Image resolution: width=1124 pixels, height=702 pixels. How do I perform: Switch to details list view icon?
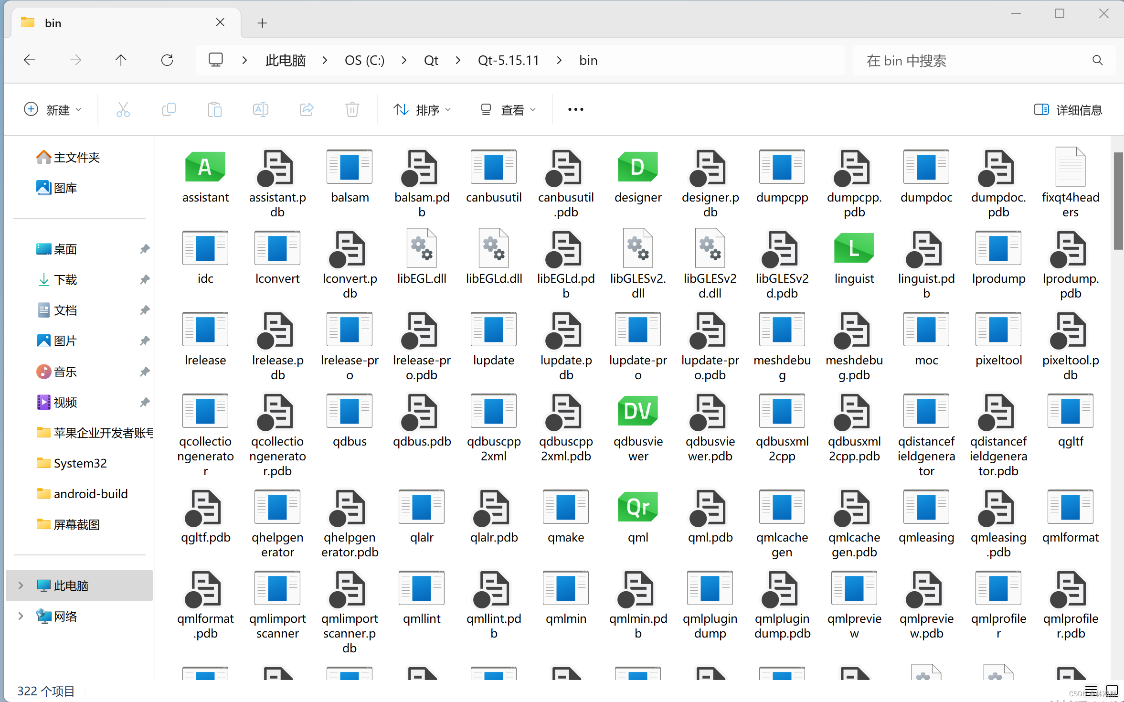point(1091,691)
